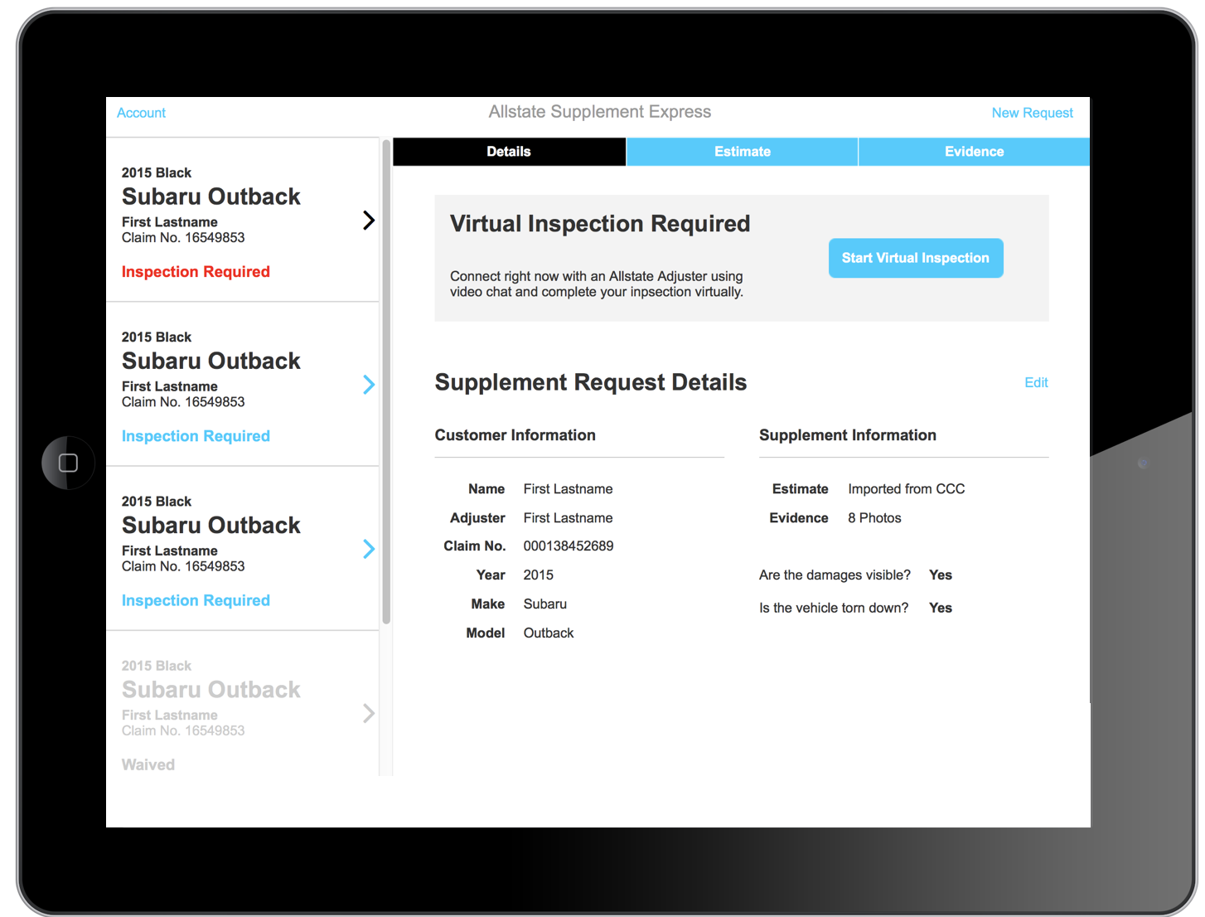Click the Make value "Subaru"
The height and width of the screenshot is (917, 1205).
coord(545,604)
